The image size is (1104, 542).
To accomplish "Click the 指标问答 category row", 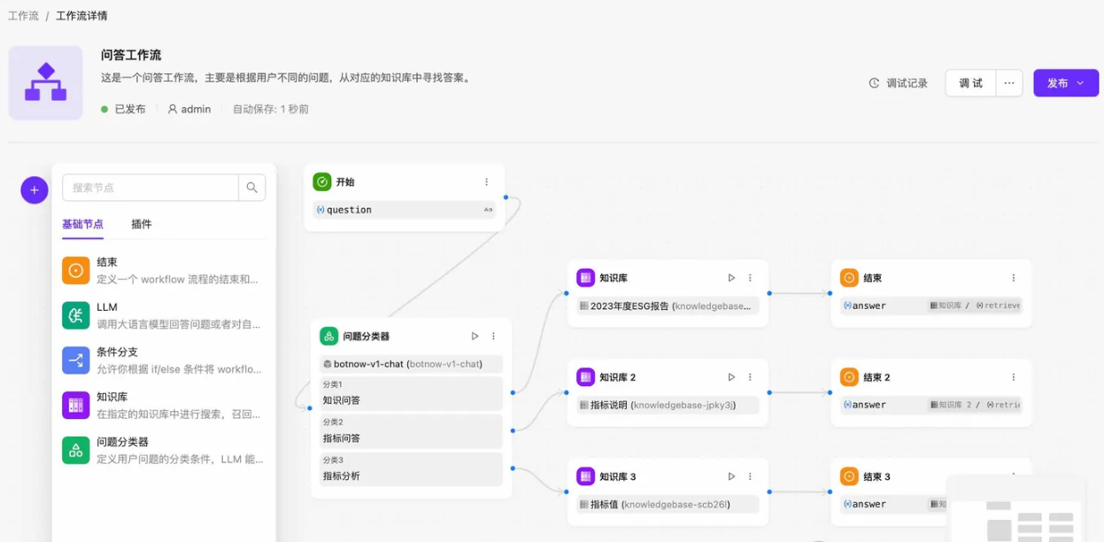I will (x=411, y=431).
